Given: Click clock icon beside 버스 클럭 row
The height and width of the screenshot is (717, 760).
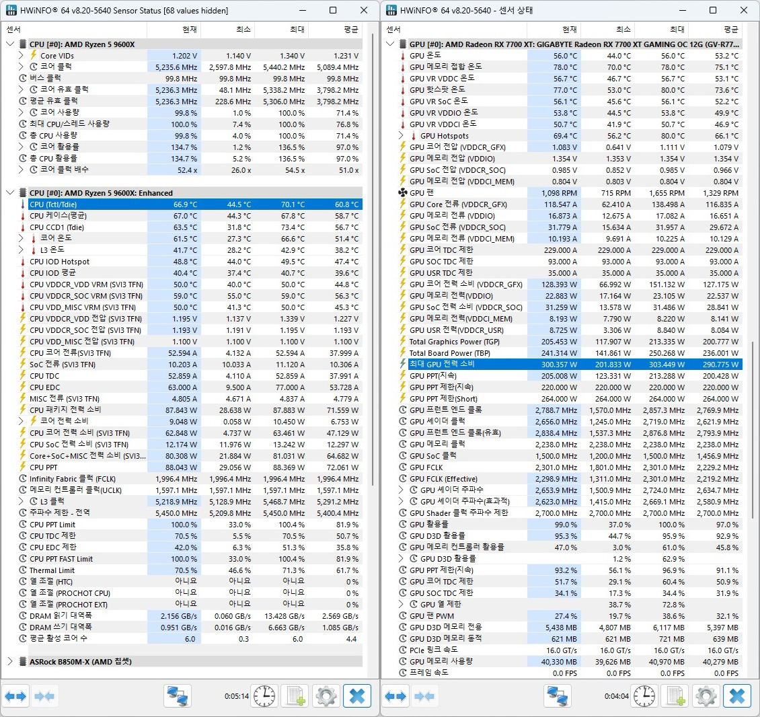Looking at the screenshot, I should (x=23, y=78).
